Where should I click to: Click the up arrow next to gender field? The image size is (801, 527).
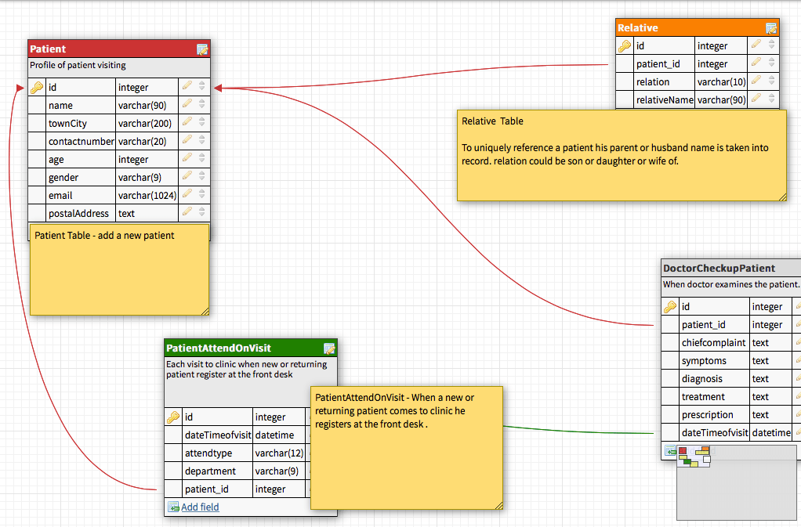click(x=202, y=174)
